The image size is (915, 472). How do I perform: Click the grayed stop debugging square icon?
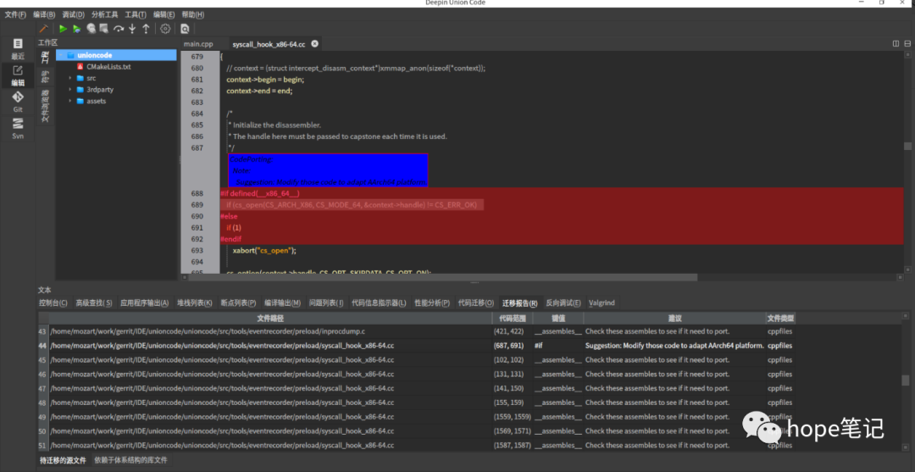(104, 29)
